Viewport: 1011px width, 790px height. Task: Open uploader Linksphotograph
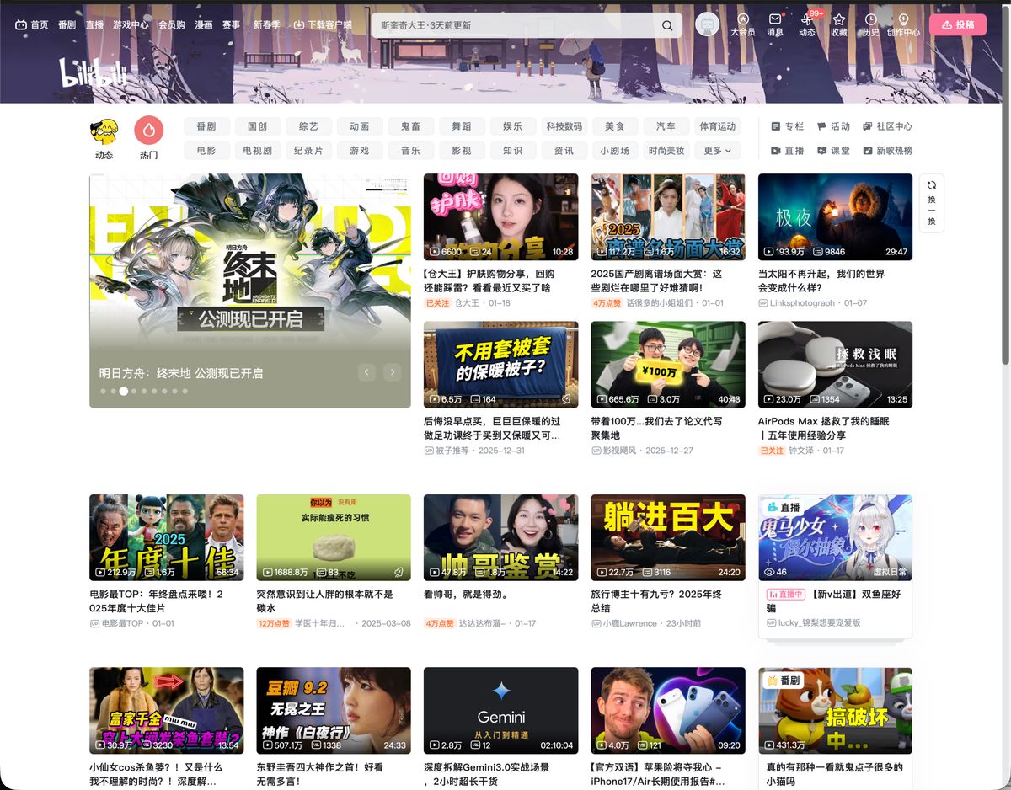(x=802, y=303)
